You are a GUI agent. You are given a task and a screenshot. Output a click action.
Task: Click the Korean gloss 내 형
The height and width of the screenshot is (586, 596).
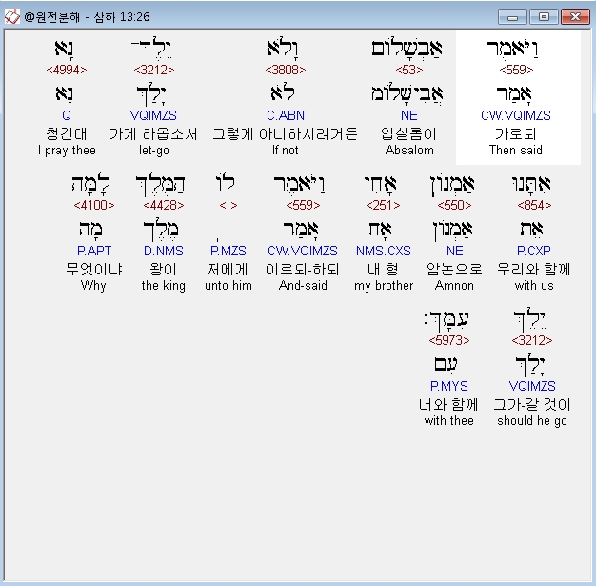(383, 270)
